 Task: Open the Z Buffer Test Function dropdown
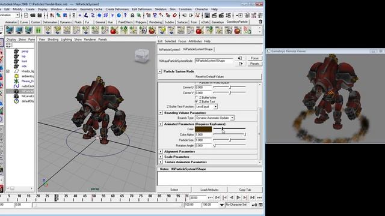pyautogui.click(x=215, y=107)
